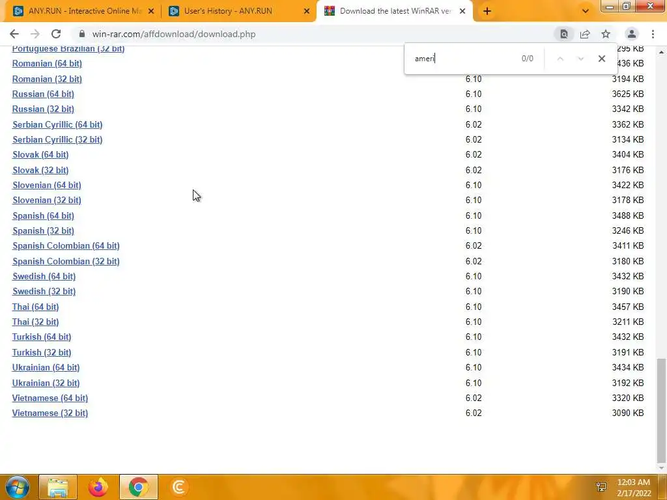
Task: Open Serbian Cyrillic (64 bit) link
Action: point(57,124)
